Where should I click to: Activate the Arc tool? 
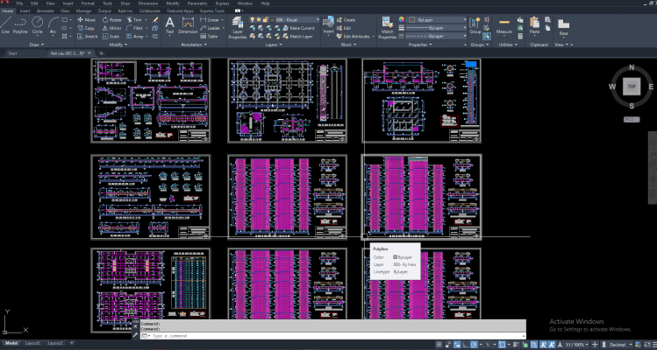tap(53, 24)
